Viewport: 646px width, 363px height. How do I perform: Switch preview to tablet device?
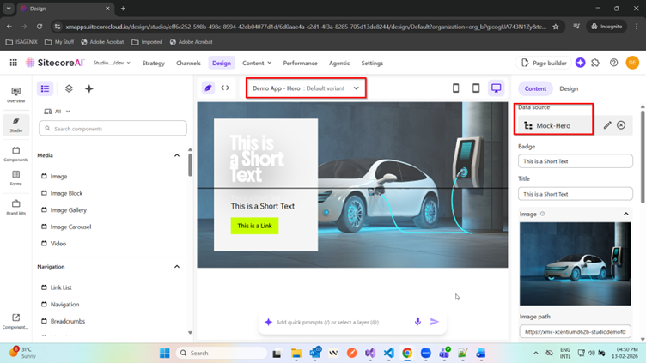(x=476, y=88)
